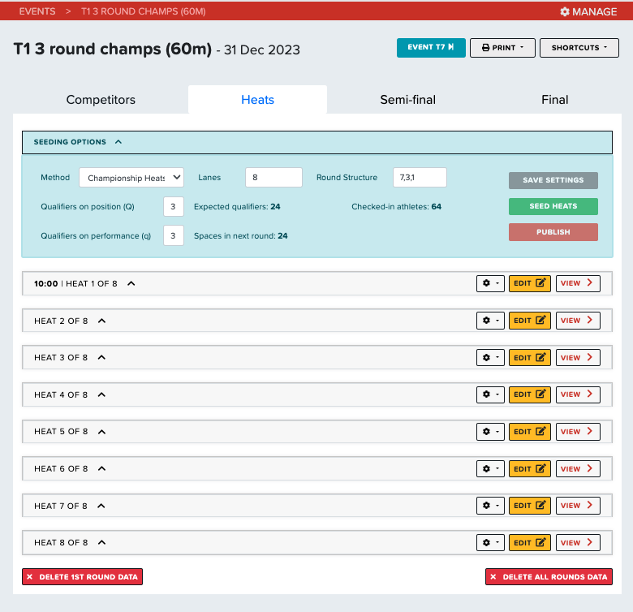The image size is (633, 612).
Task: Switch to the Competitors tab
Action: pyautogui.click(x=101, y=100)
